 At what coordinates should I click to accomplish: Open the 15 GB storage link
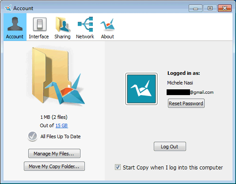(62, 125)
